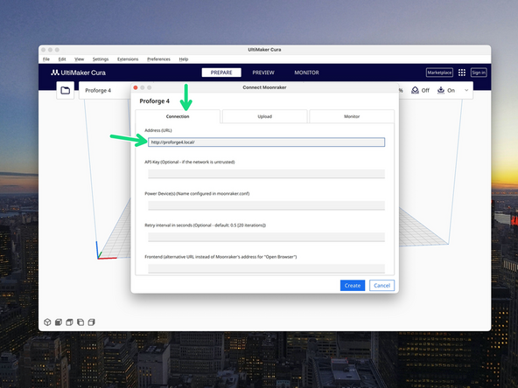The height and width of the screenshot is (388, 518).
Task: Click the UltiMaker Cura logo
Action: [x=78, y=73]
